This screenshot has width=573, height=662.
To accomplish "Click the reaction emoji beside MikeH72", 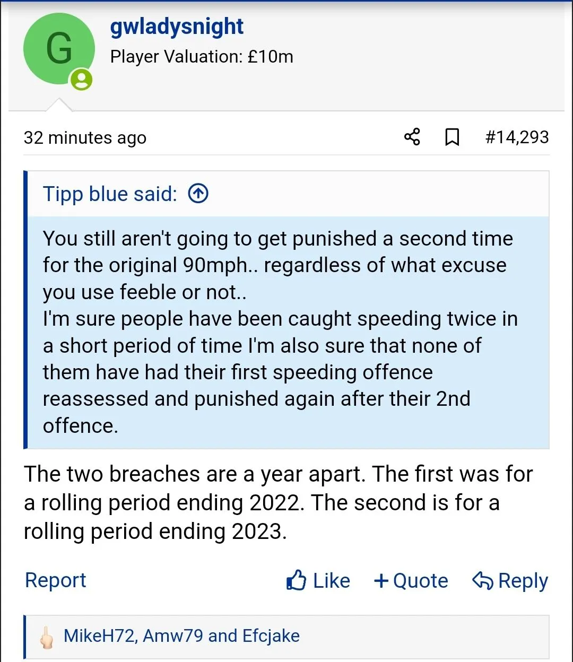I will point(47,637).
